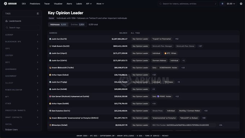The height and width of the screenshot is (138, 245).
Task: Click the Leaderboards trophy icon
Action: [6, 21]
